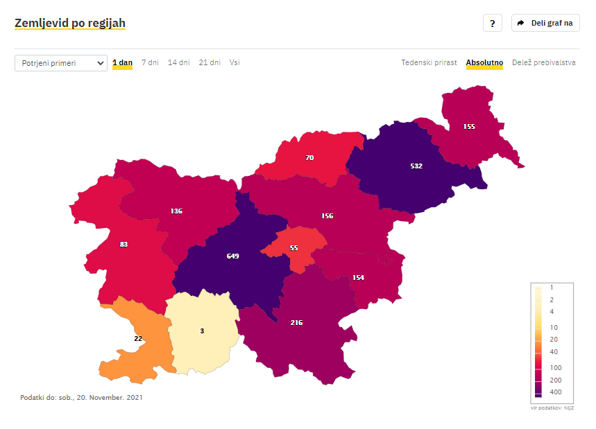Open the Zemljevid po regijah title link

click(70, 23)
